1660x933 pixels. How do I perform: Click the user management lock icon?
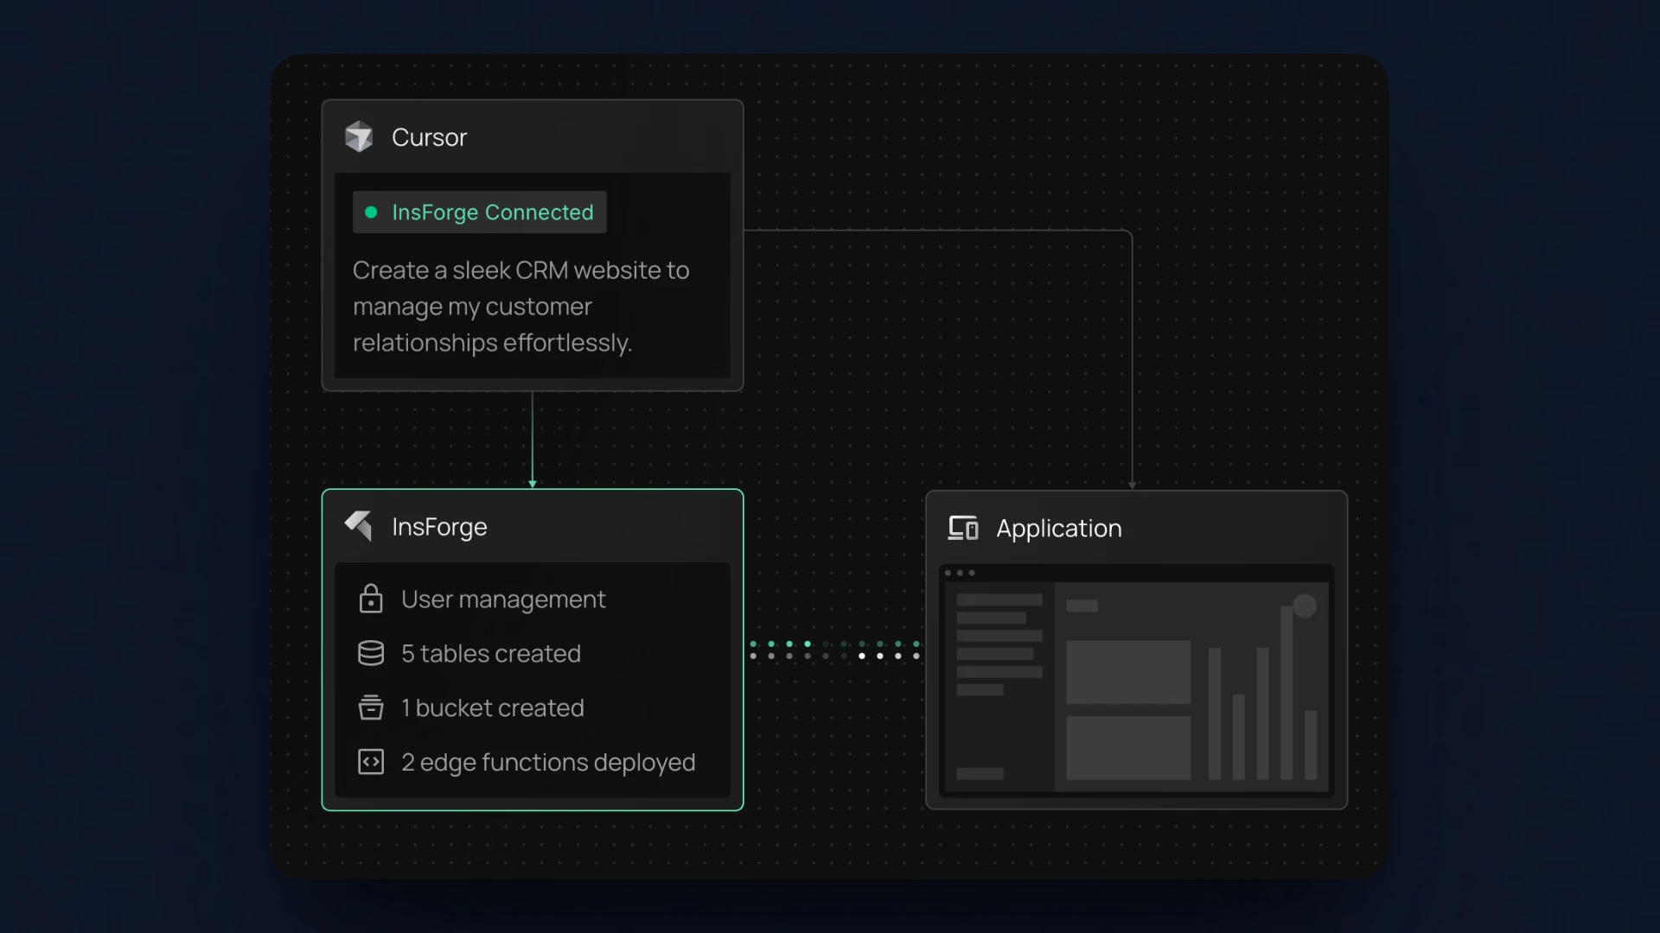(x=371, y=599)
